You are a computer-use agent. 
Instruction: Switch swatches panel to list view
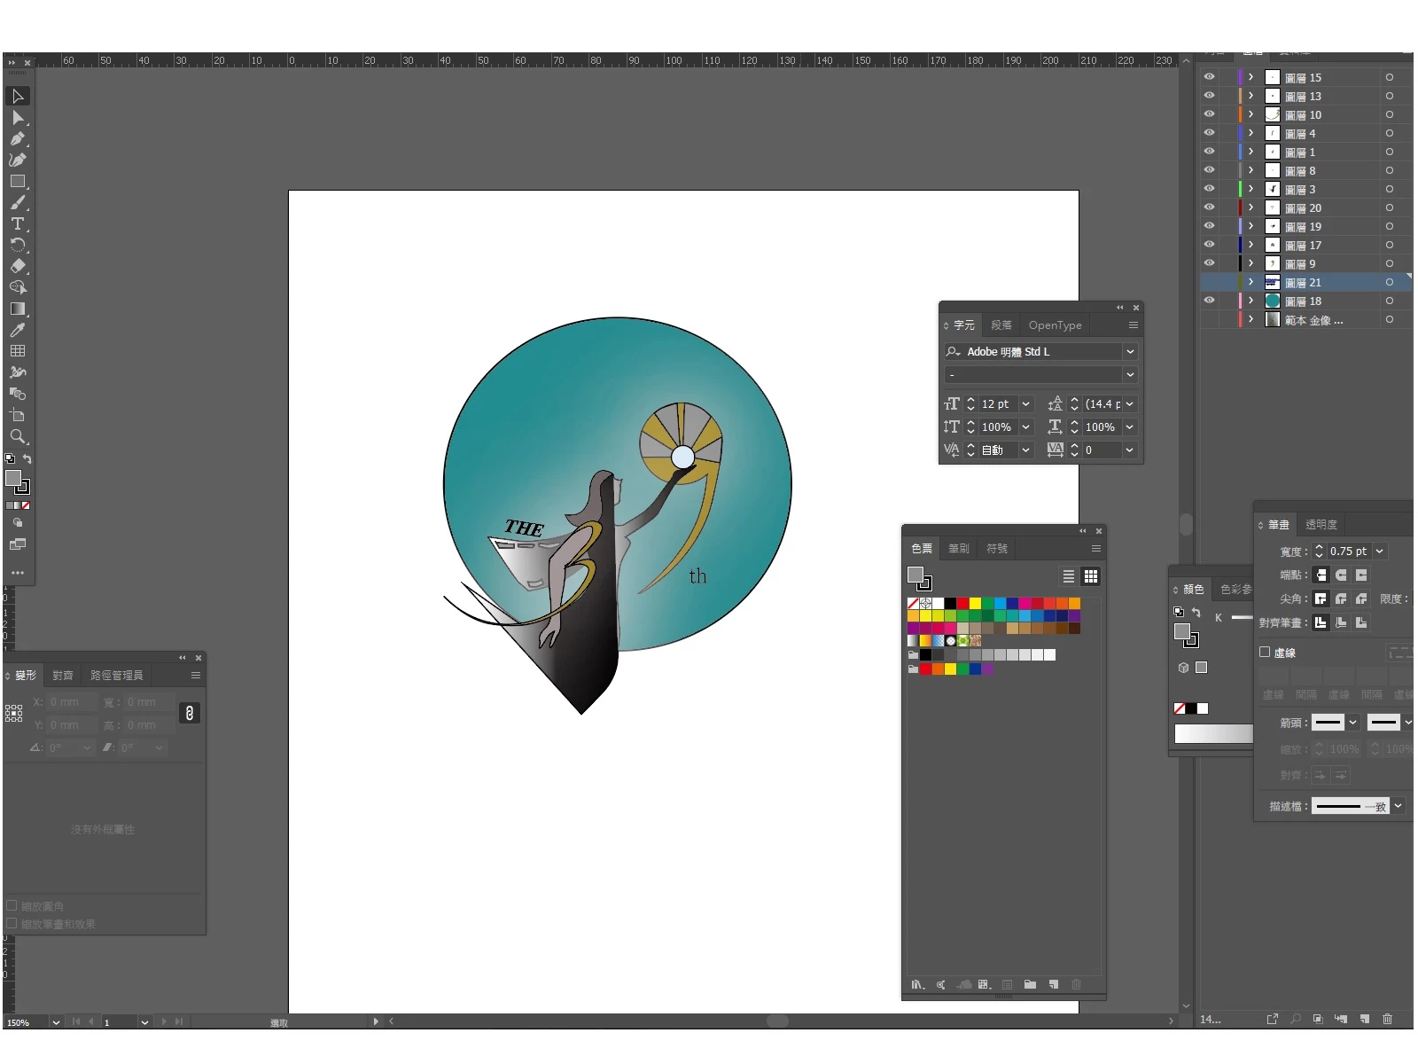(1069, 576)
